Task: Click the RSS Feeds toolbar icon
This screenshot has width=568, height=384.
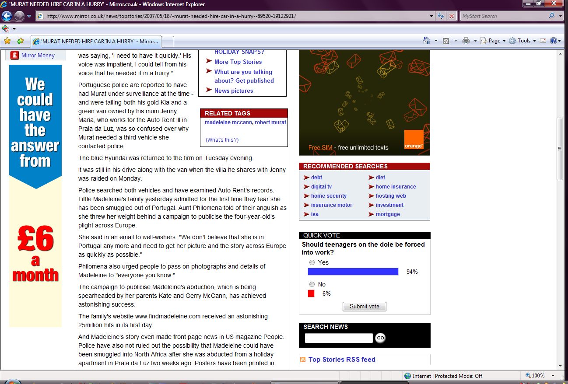Action: [x=446, y=41]
